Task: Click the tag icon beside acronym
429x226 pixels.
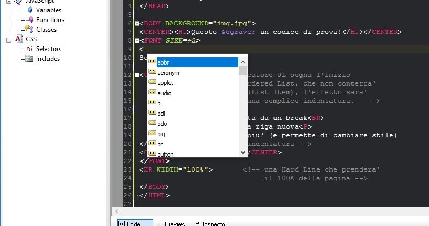Action: pyautogui.click(x=152, y=72)
